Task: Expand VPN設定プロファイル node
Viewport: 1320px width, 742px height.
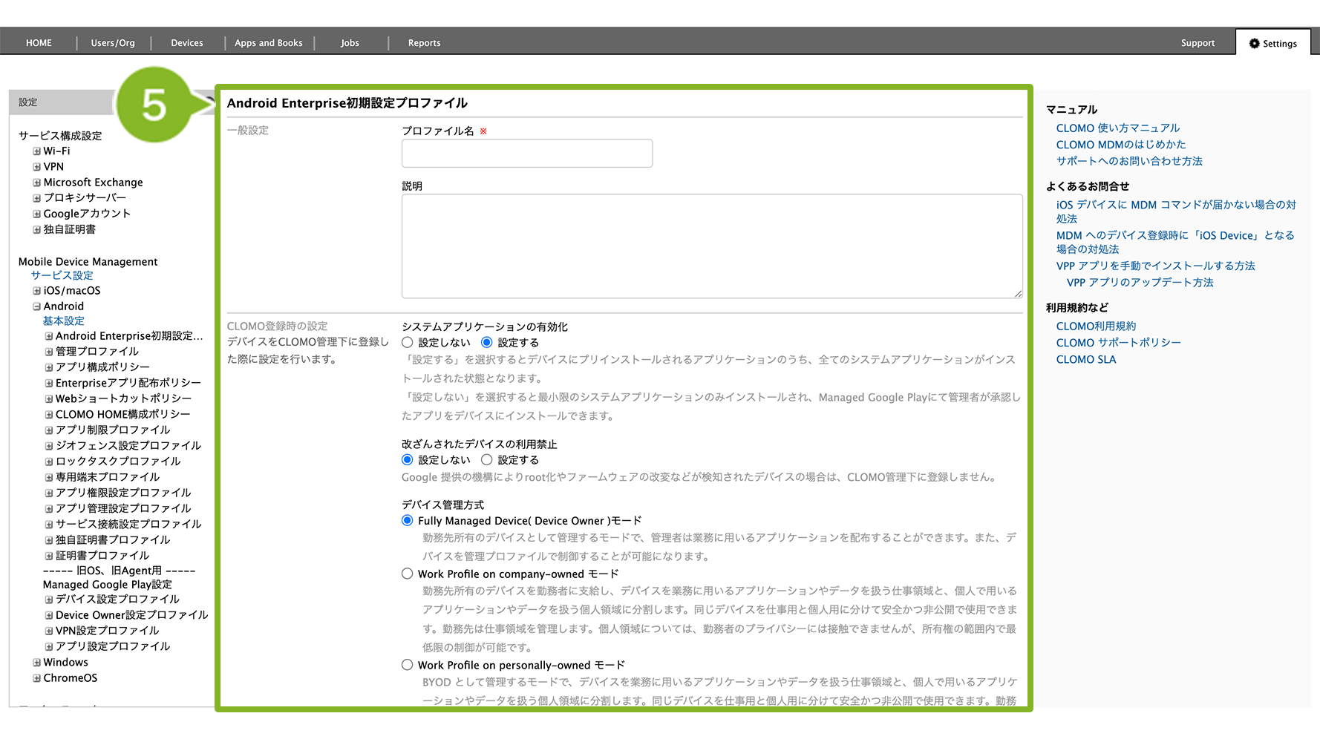Action: coord(49,631)
